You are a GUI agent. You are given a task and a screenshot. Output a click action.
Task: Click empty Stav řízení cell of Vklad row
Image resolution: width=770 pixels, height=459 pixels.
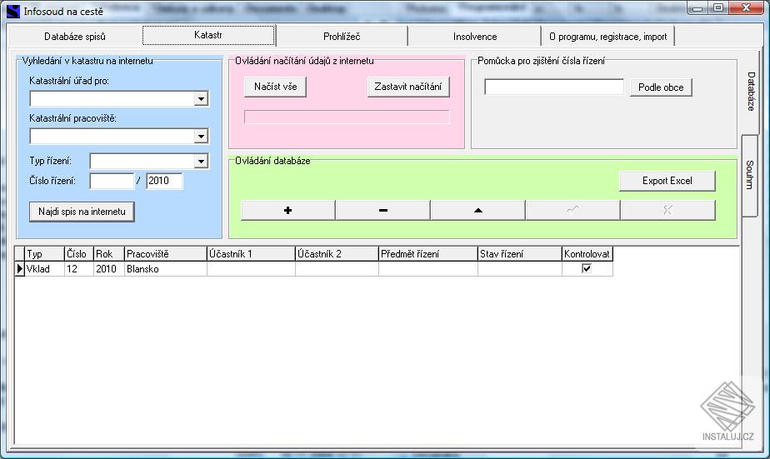(x=520, y=268)
